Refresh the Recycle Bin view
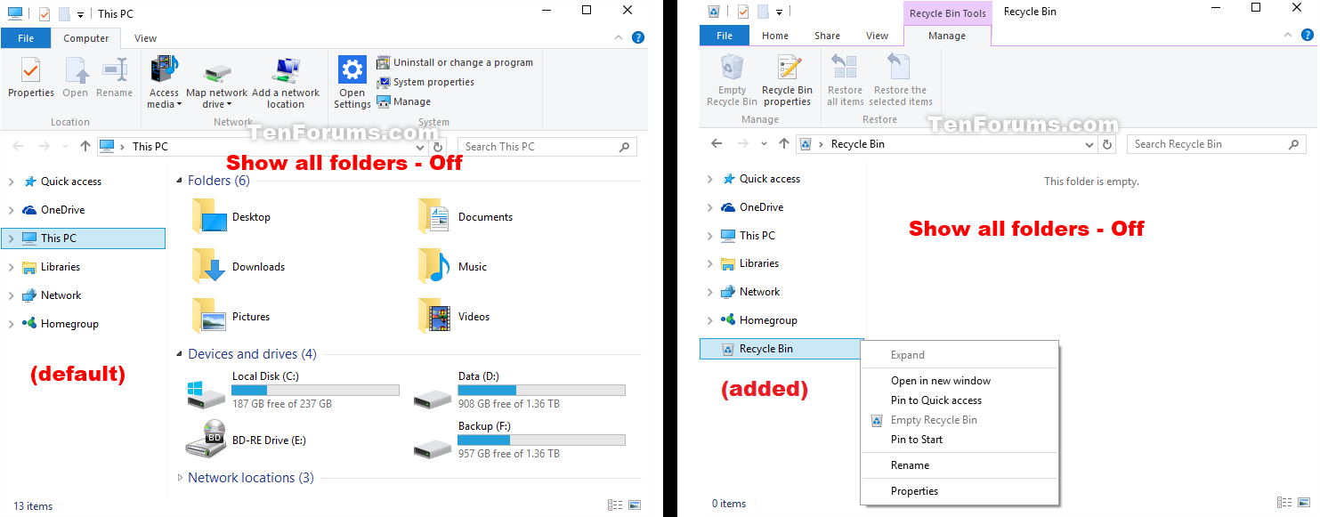This screenshot has width=1320, height=517. click(1106, 143)
